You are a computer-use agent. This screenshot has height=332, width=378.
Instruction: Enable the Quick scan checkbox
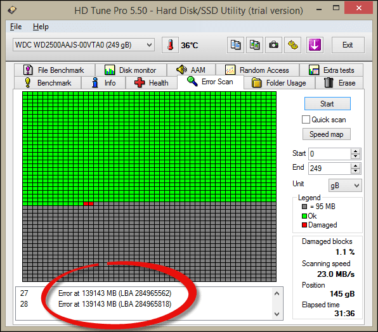[x=306, y=120]
